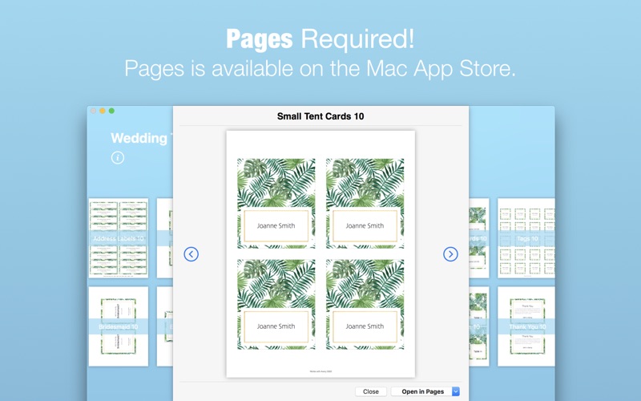Expand the Open in Pages dropdown arrow

pos(456,391)
